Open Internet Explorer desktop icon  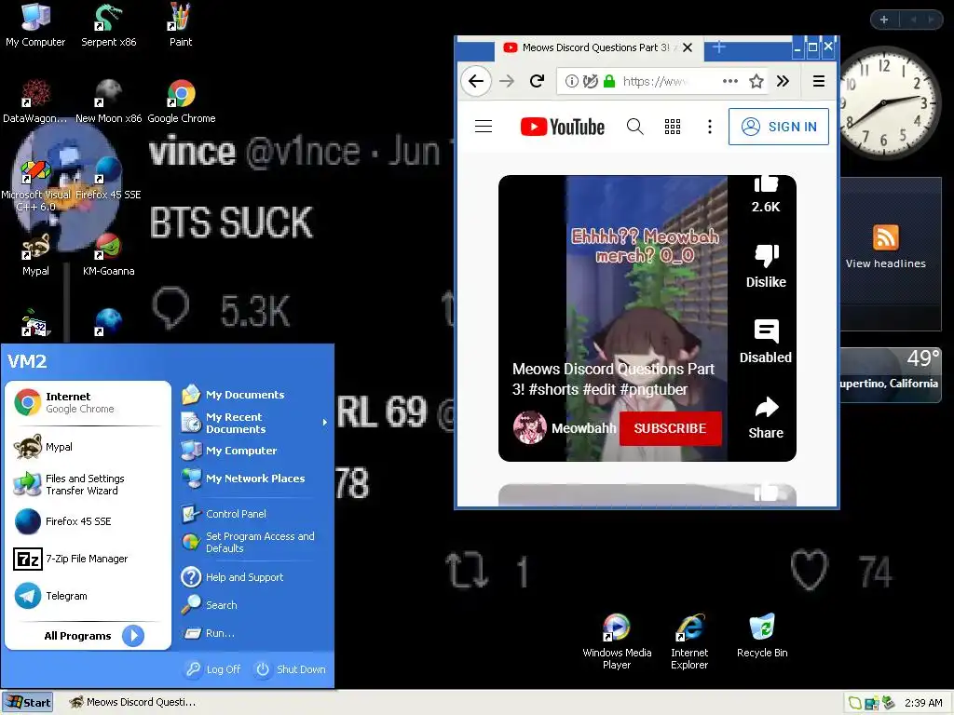[x=689, y=641]
